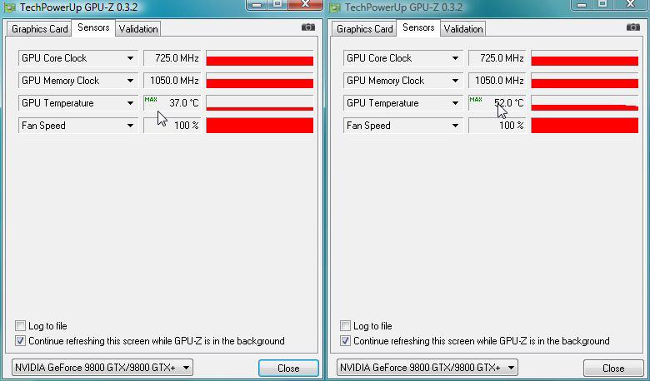Enable Log to file in left window
Screen dimensions: 650x381
pos(20,326)
